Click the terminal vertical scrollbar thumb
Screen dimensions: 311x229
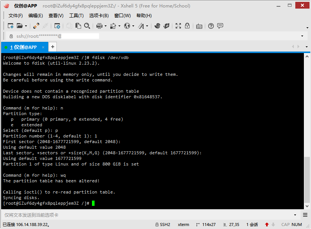[307, 180]
